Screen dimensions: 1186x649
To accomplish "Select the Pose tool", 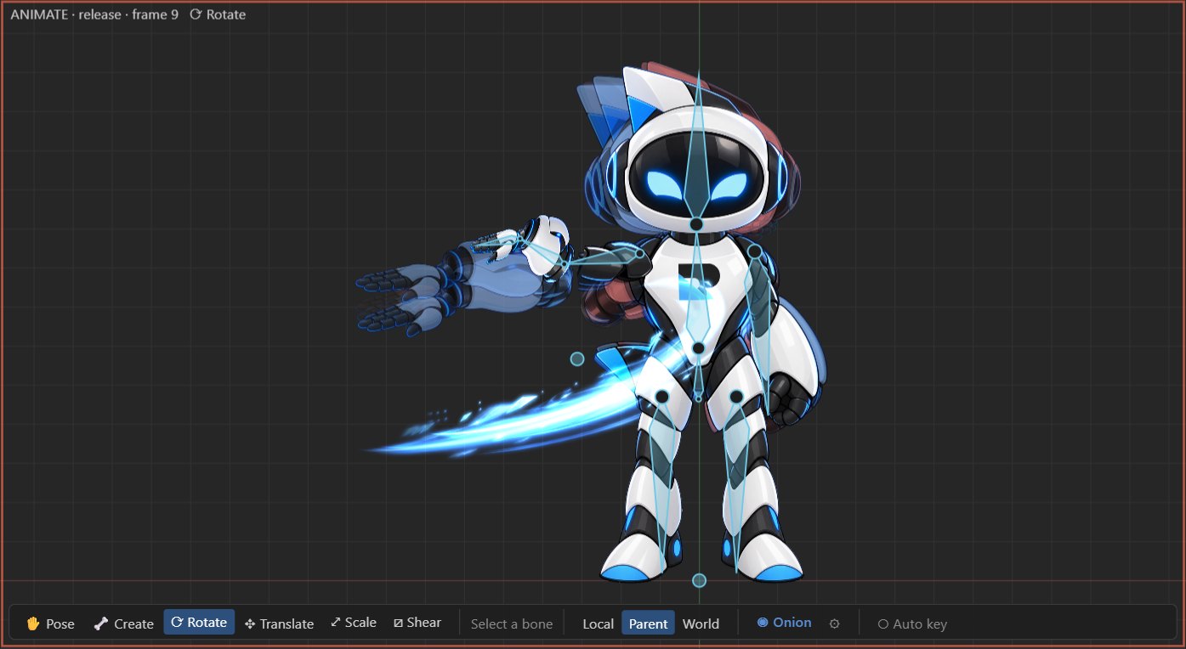I will (51, 624).
